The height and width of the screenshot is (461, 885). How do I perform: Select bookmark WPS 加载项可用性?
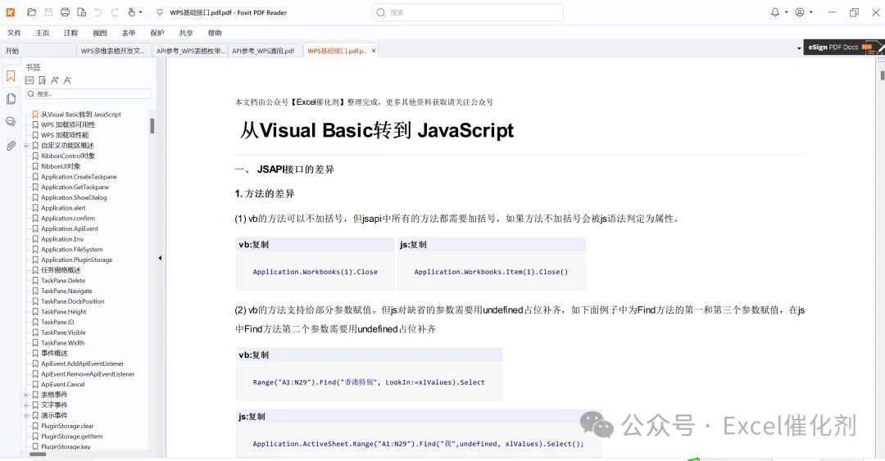coord(68,124)
